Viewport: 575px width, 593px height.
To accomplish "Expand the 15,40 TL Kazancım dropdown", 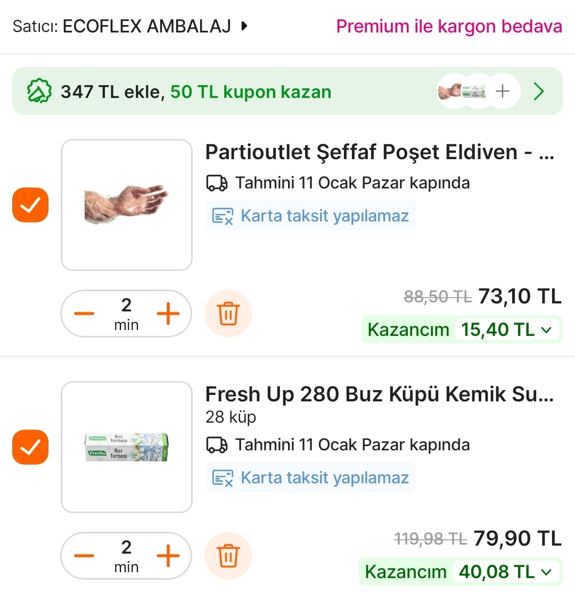I will tap(546, 330).
